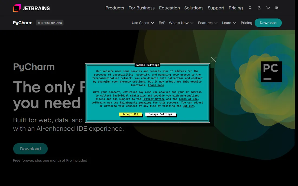Image resolution: width=298 pixels, height=186 pixels.
Task: Open the Learn more link
Action: [x=156, y=85]
